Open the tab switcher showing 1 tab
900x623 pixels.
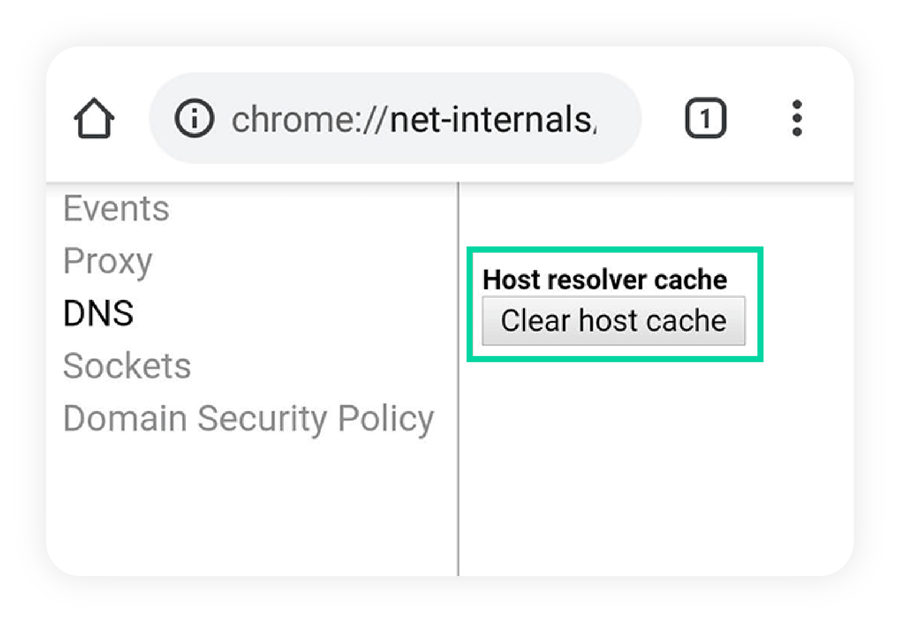[x=705, y=118]
